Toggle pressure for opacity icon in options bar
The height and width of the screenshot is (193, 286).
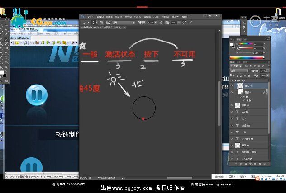(x=161, y=23)
